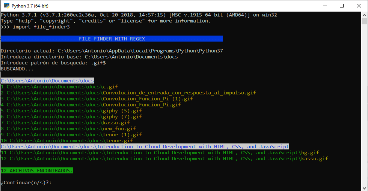This screenshot has height=191, width=368.
Task: Click the vertical scrollbar thumb
Action: (x=364, y=21)
